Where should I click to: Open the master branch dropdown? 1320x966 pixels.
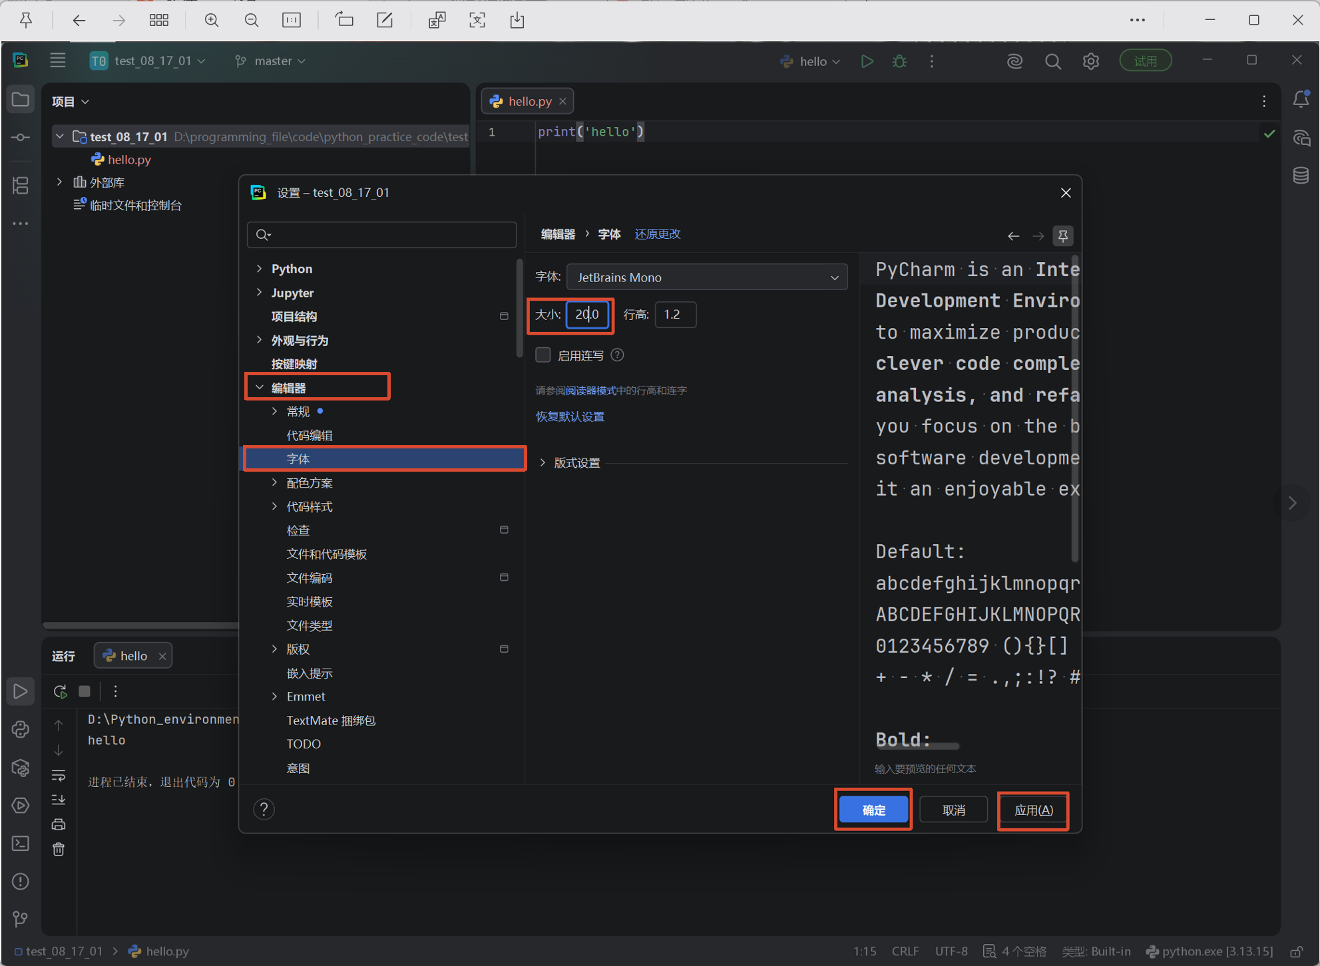271,61
